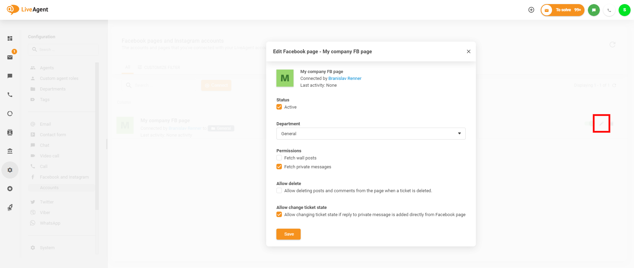This screenshot has width=634, height=268.
Task: Click the green chat status icon
Action: (x=594, y=10)
